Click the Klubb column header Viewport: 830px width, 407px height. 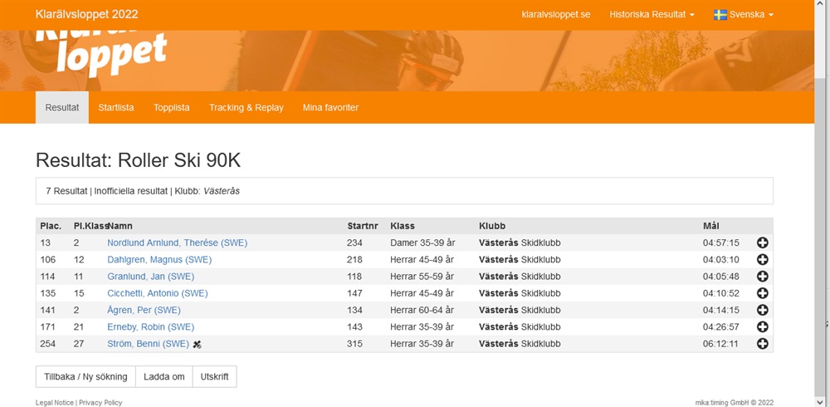(x=492, y=226)
